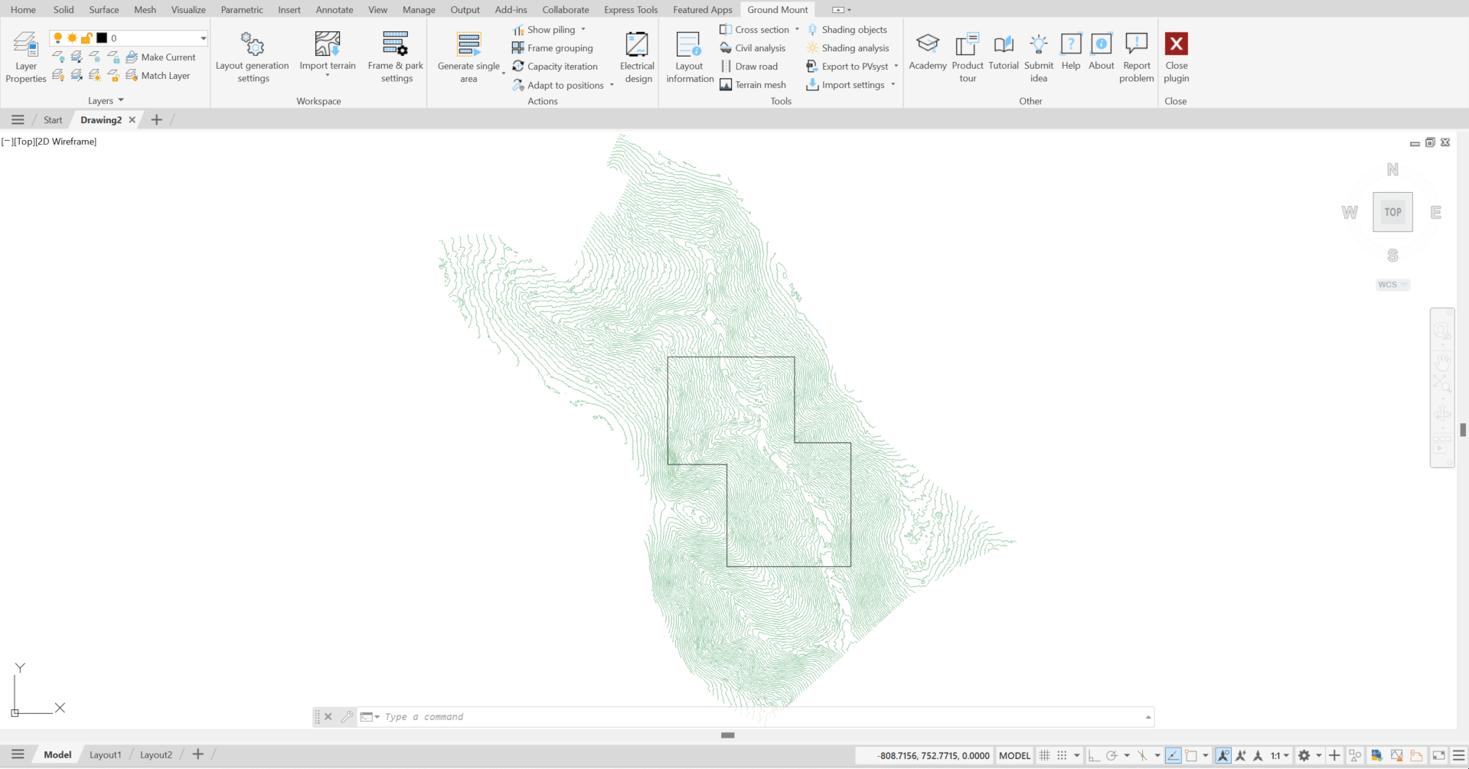Image resolution: width=1469 pixels, height=769 pixels.
Task: Toggle the grid display in status bar
Action: (x=1044, y=755)
